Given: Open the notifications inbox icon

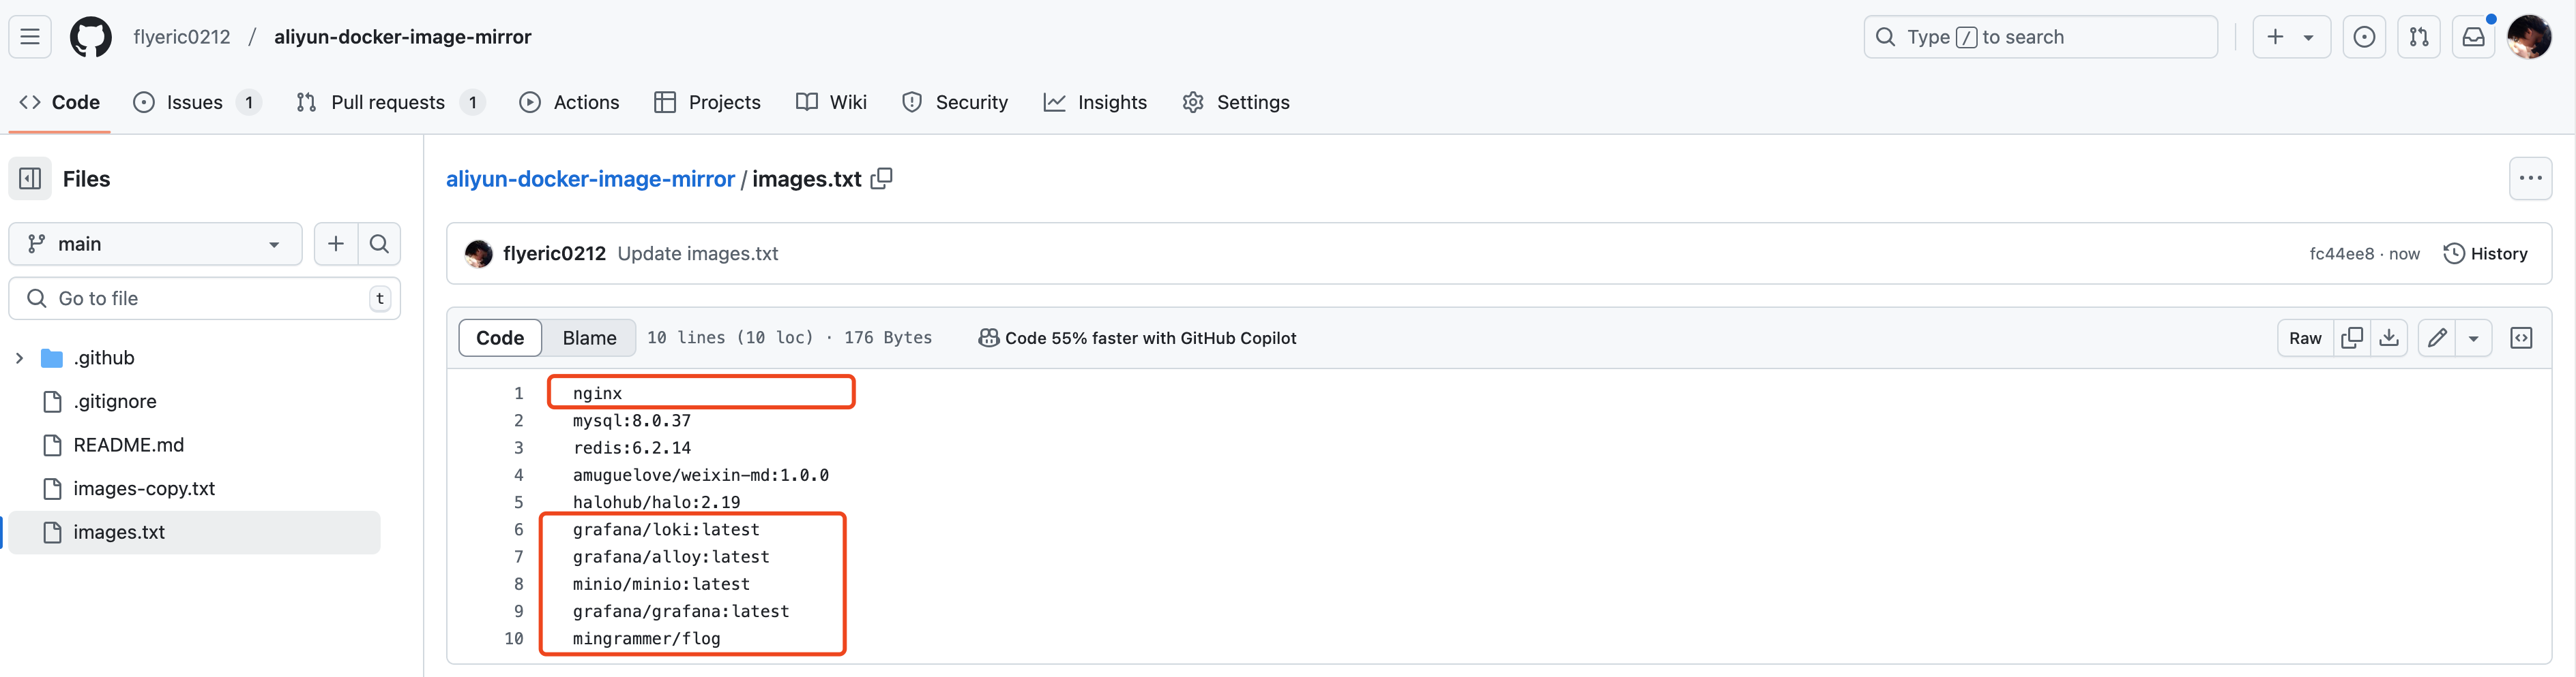Looking at the screenshot, I should pos(2474,37).
